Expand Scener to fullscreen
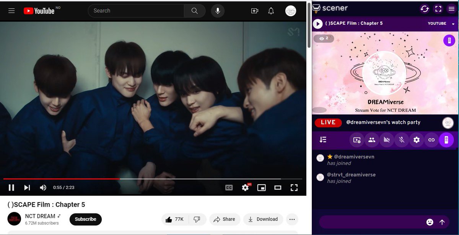 [438, 9]
